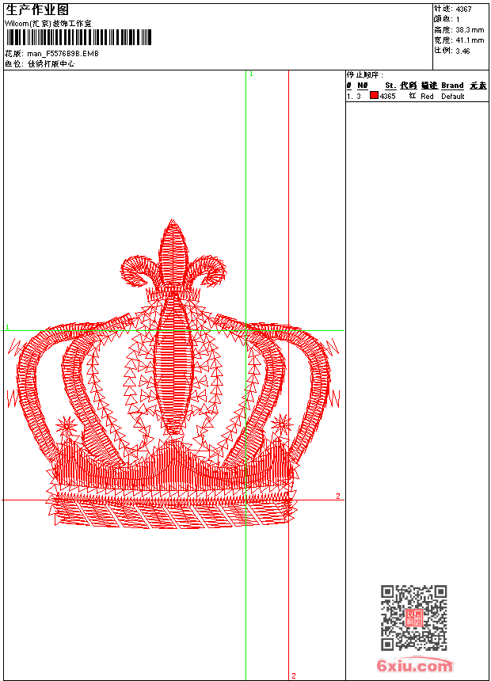Click the width value 41.1 mm
The image size is (491, 681).
(469, 40)
